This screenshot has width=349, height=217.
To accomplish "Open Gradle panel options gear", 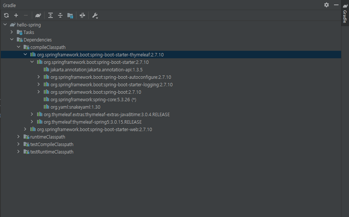I will pos(326,5).
